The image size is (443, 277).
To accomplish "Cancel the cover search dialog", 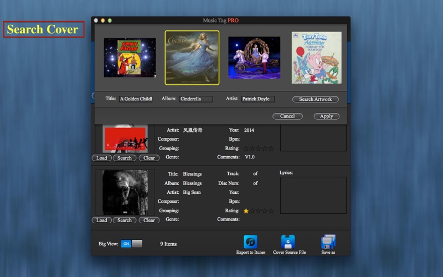I will (287, 116).
